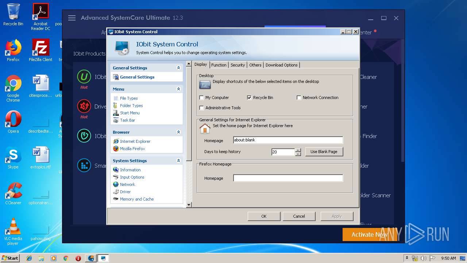
Task: Click the Firefox icon in Browser section
Action: click(116, 149)
